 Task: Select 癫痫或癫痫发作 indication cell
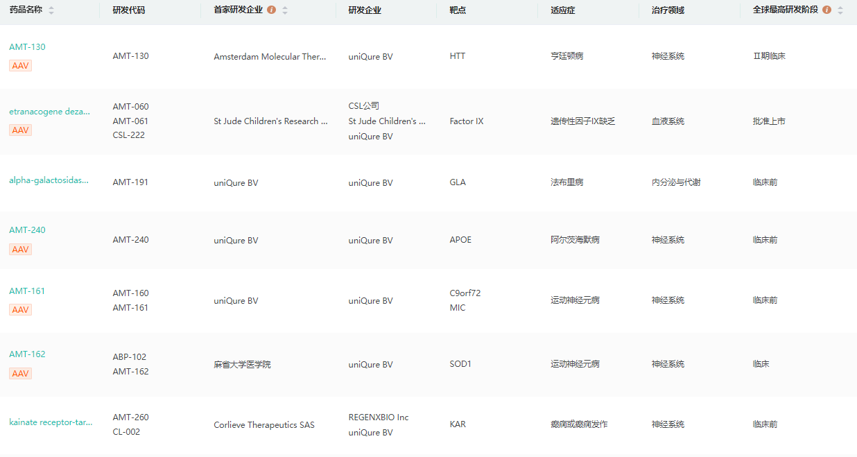(x=579, y=424)
